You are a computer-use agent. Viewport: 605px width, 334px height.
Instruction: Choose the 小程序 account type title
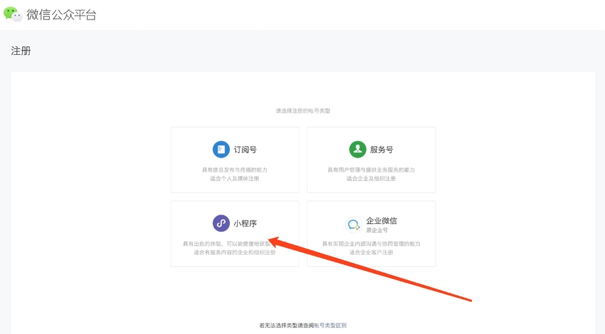tap(245, 224)
